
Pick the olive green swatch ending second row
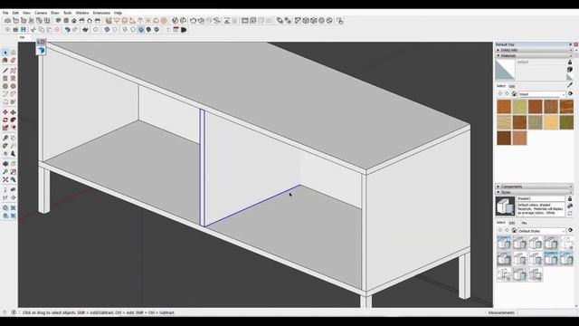point(566,122)
